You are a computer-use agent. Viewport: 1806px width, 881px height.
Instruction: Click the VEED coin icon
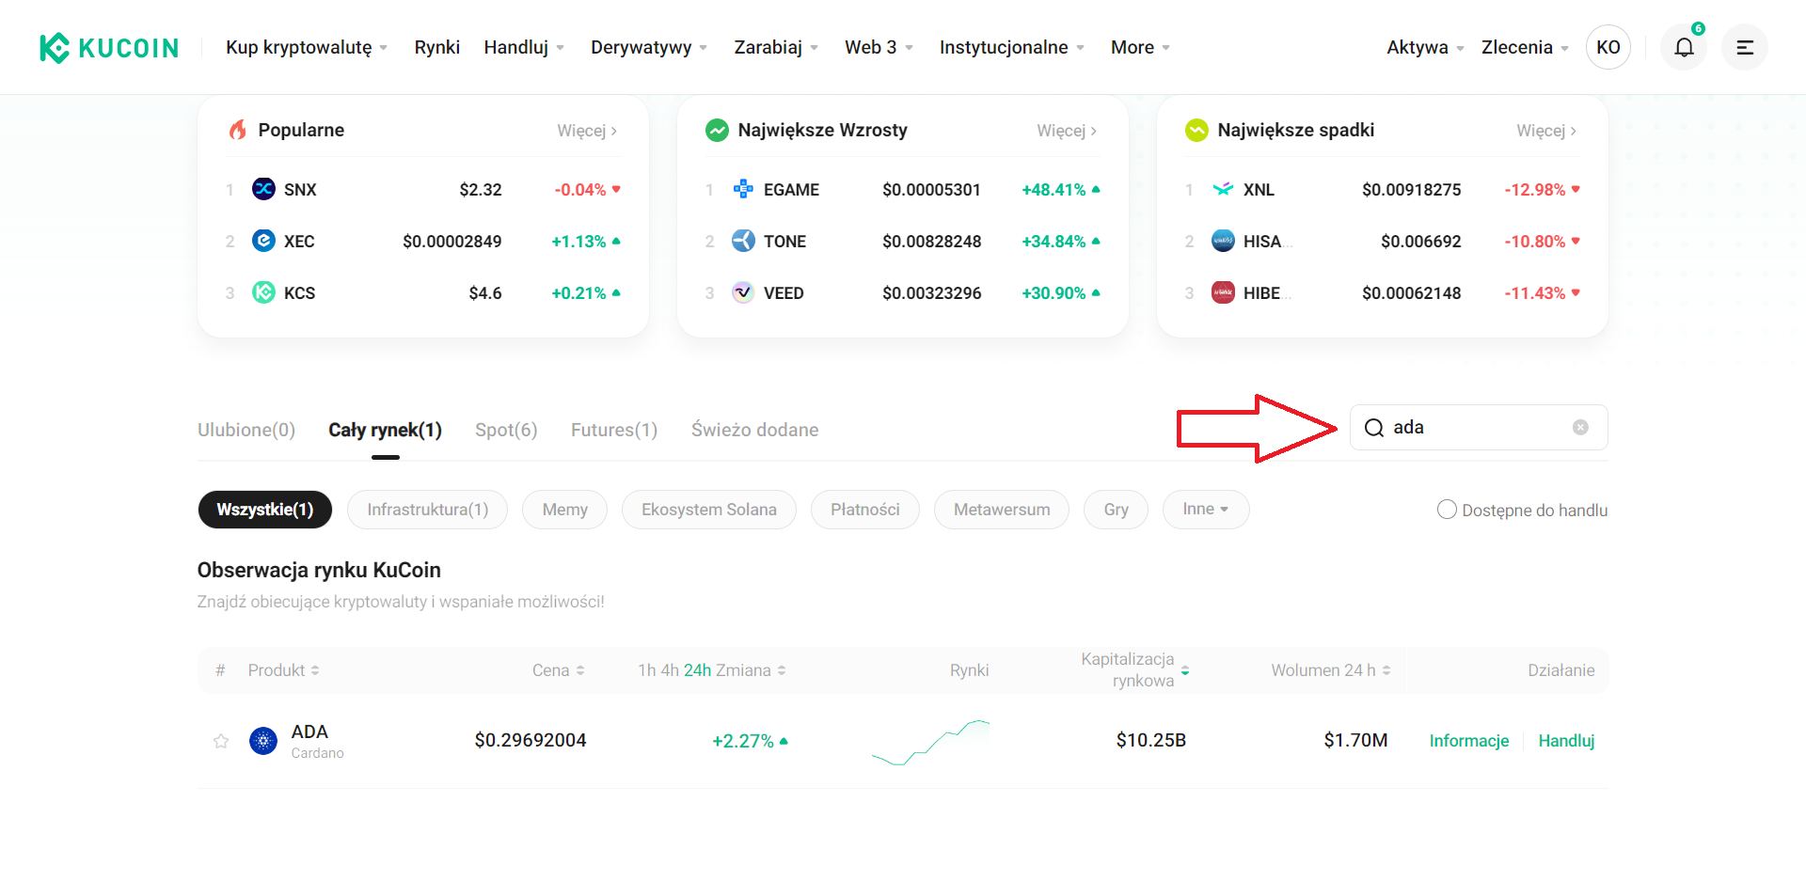[743, 292]
